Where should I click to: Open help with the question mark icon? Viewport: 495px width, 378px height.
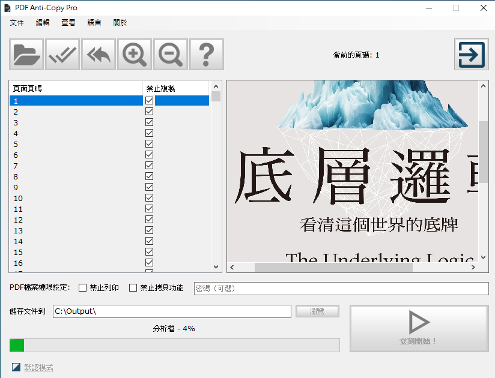click(x=207, y=55)
